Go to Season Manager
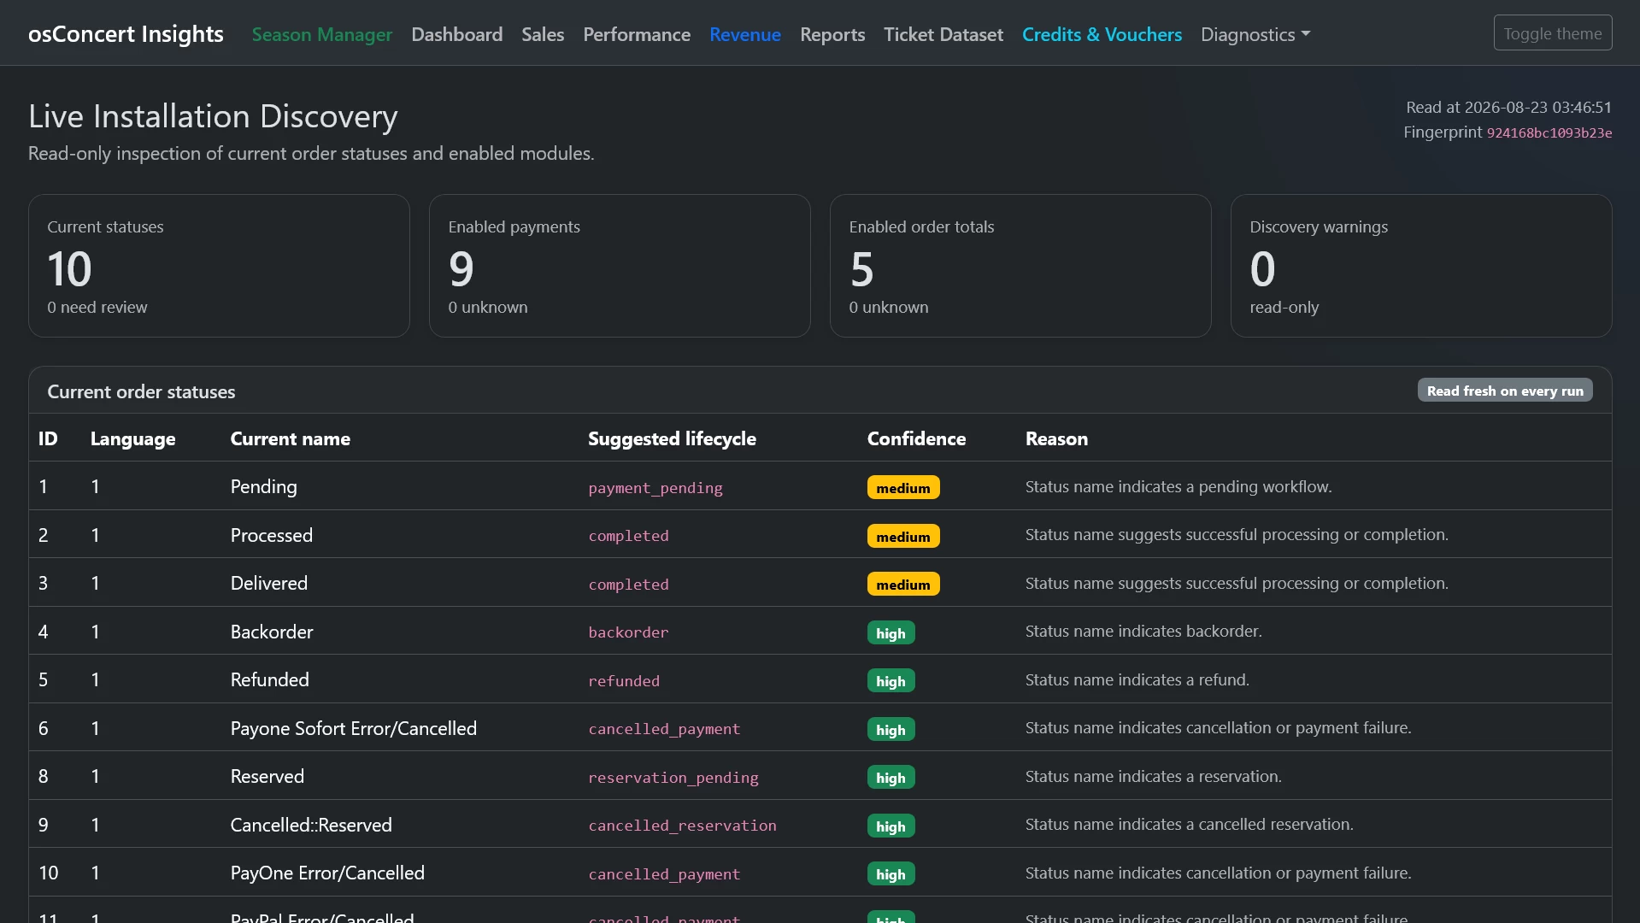1640x923 pixels. (x=322, y=34)
